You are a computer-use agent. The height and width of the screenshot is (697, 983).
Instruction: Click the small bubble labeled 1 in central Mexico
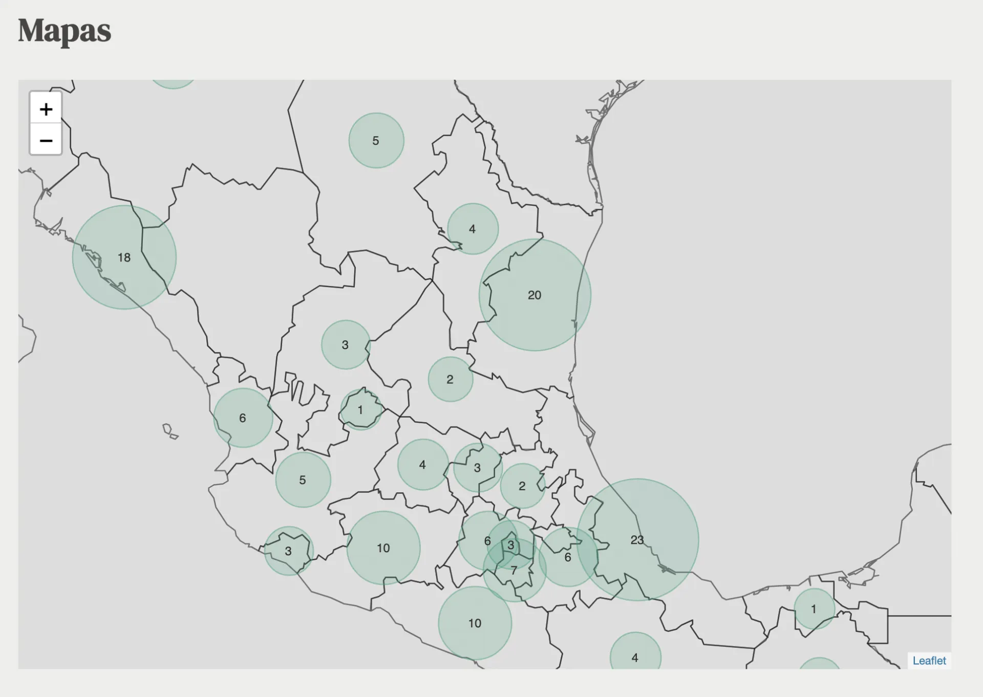tap(361, 409)
